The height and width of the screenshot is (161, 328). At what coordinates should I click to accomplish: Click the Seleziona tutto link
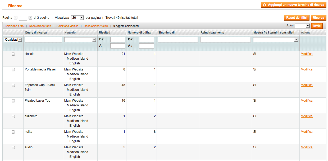pyautogui.click(x=14, y=26)
